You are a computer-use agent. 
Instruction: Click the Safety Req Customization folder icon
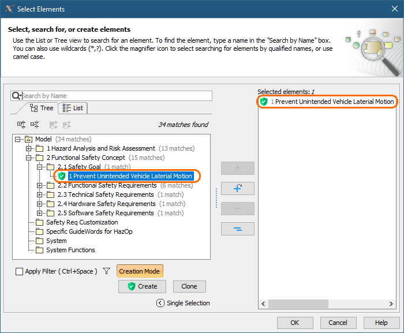pyautogui.click(x=39, y=222)
